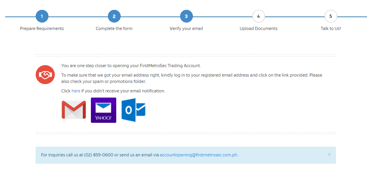The image size is (373, 171).
Task: Dismiss the inquiries notice with the X
Action: (329, 155)
